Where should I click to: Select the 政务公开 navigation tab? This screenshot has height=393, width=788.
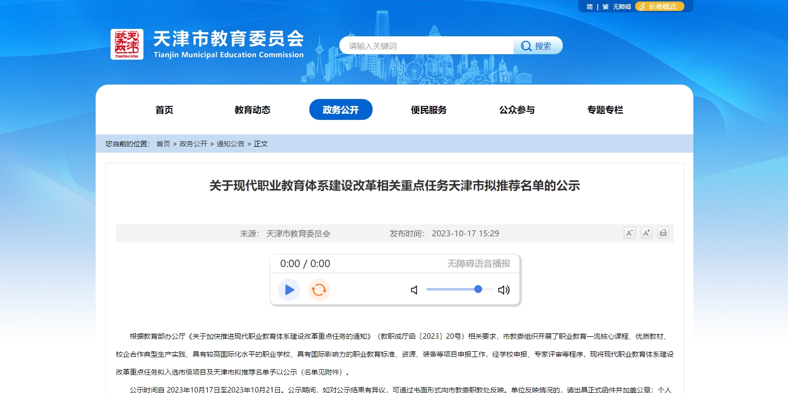[341, 110]
